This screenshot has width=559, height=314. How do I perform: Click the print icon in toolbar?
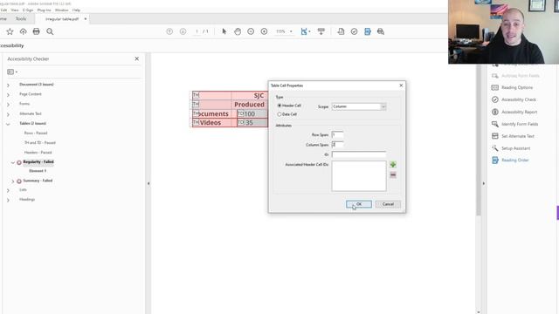pyautogui.click(x=37, y=31)
